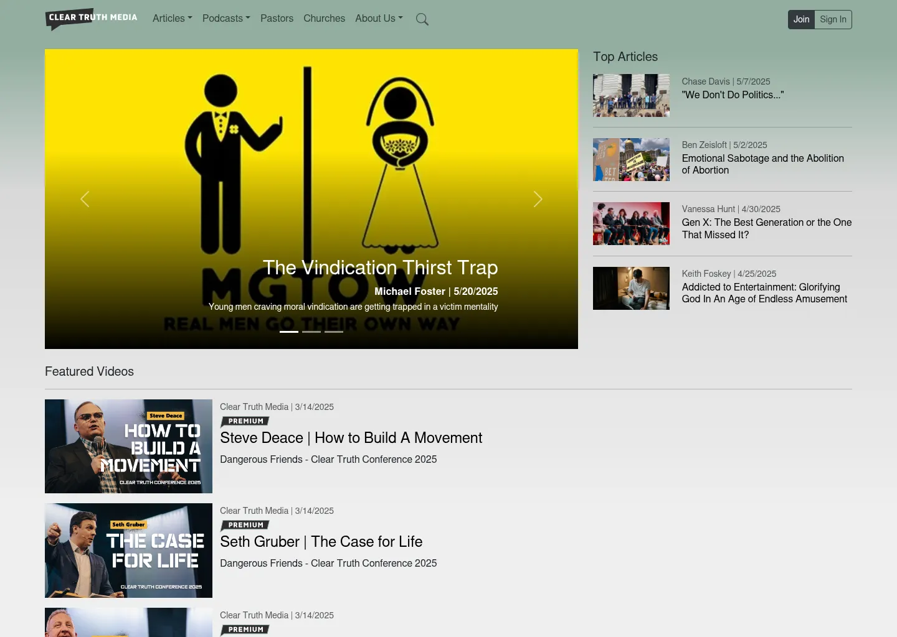This screenshot has height=637, width=897.
Task: Expand the Articles dropdown menu
Action: pos(173,19)
